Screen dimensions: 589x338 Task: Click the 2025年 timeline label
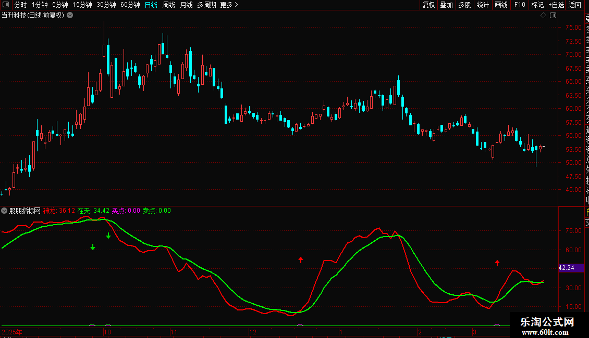[11, 332]
